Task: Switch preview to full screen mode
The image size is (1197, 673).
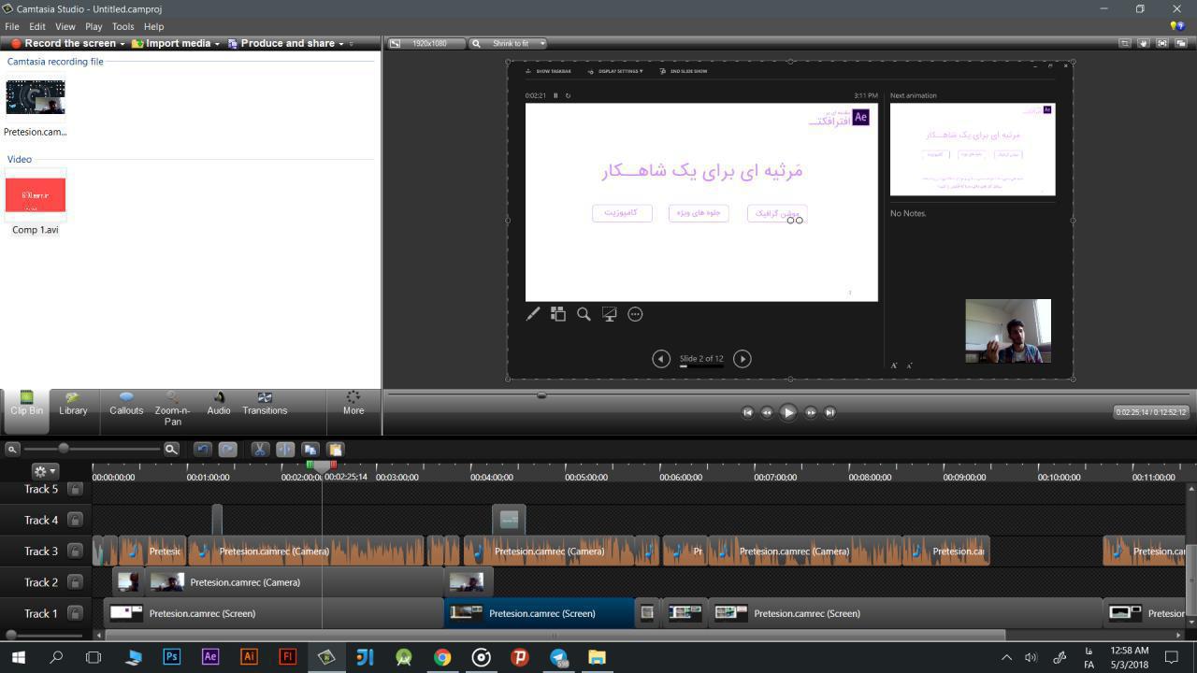Action: (x=1162, y=43)
